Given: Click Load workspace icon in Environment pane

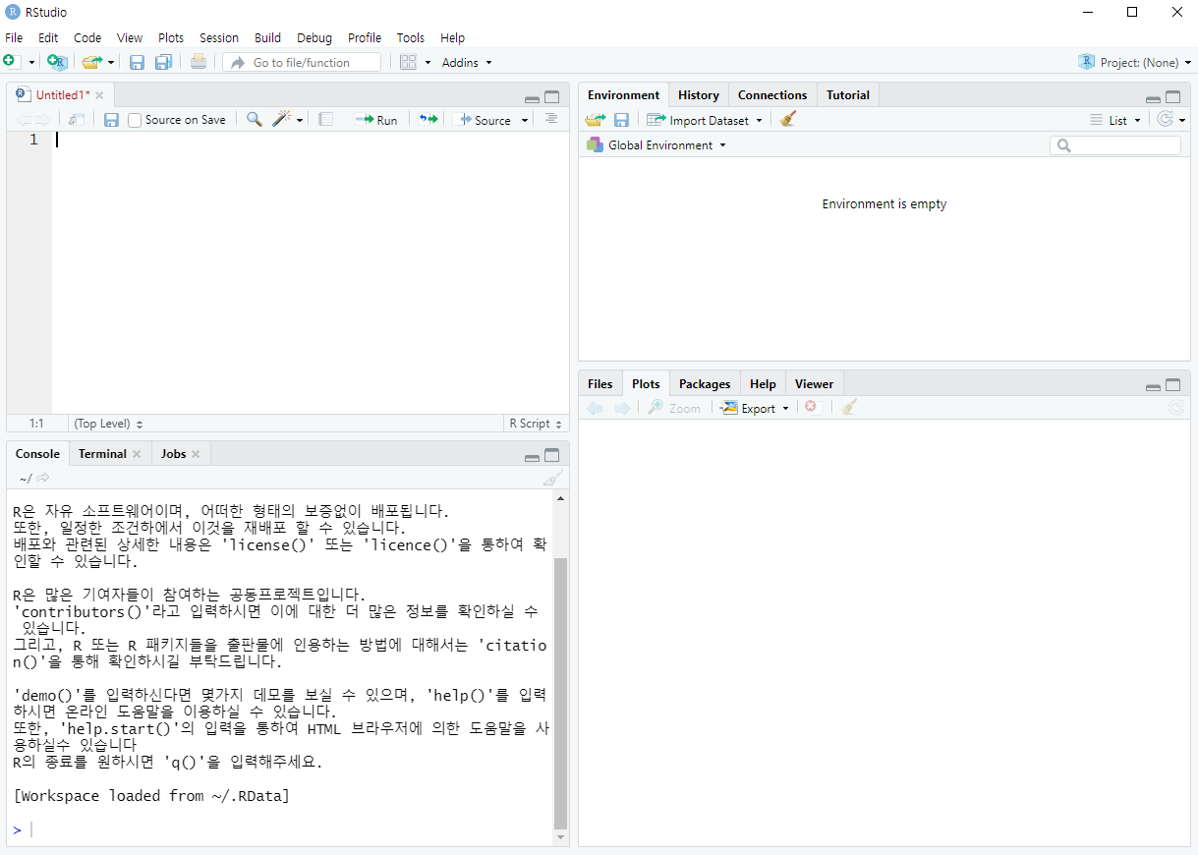Looking at the screenshot, I should pos(595,120).
